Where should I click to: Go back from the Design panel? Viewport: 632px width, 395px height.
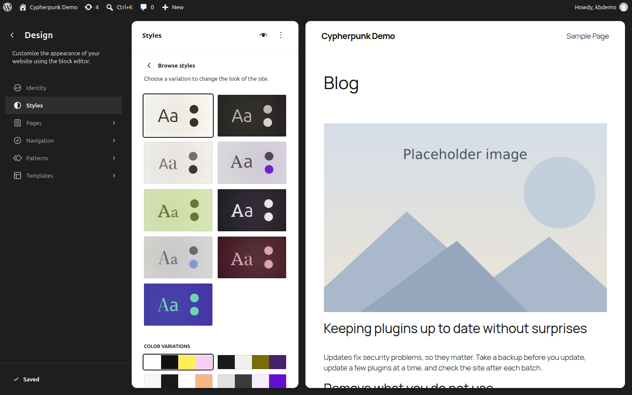pos(12,35)
